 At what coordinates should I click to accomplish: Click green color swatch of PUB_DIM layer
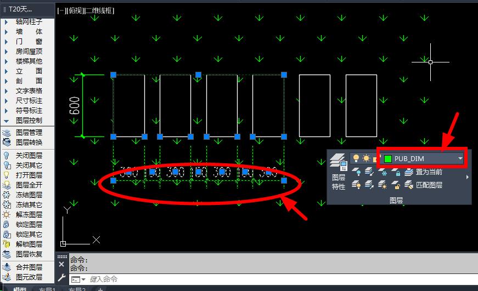point(388,158)
